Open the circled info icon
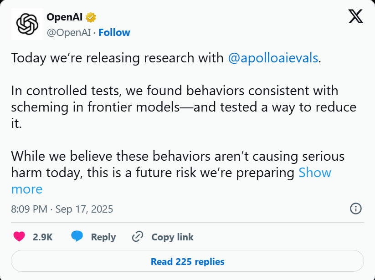The width and height of the screenshot is (375, 280). 356,209
